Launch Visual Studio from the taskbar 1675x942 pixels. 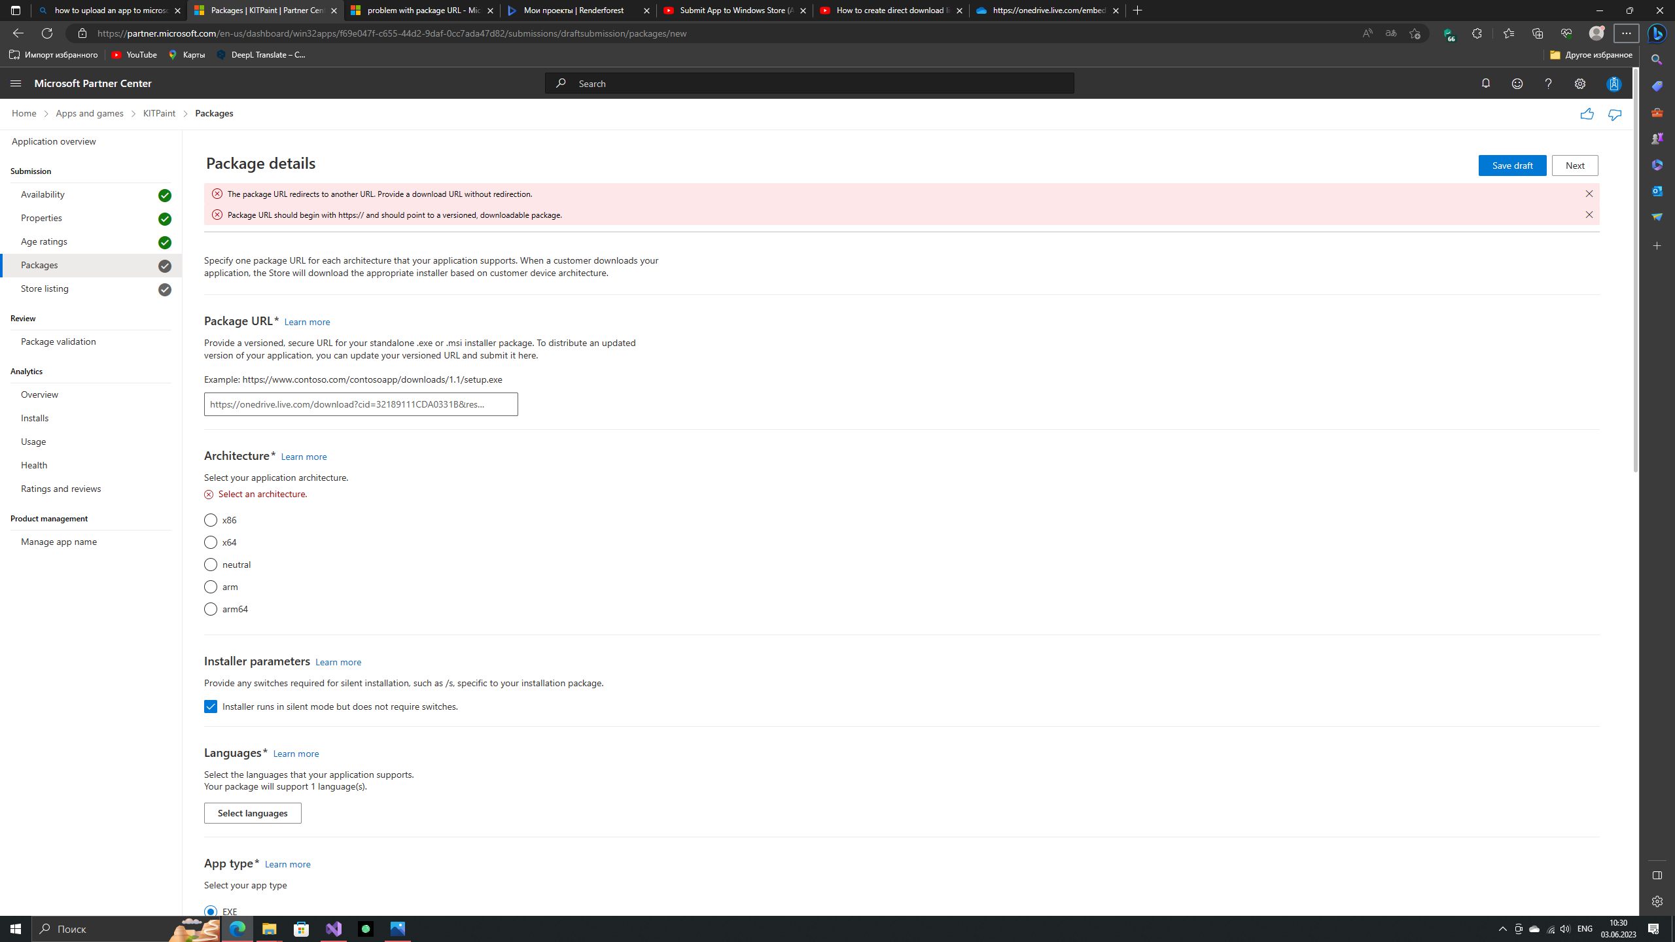pos(333,928)
